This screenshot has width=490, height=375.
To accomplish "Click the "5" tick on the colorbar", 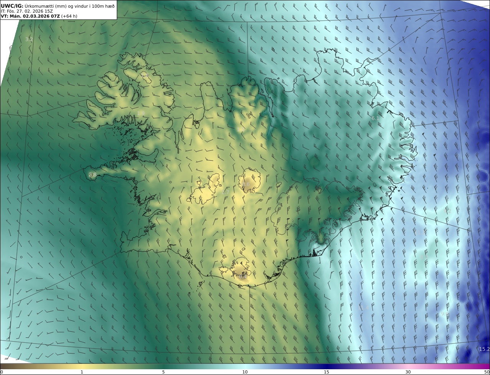I will 163,372.
